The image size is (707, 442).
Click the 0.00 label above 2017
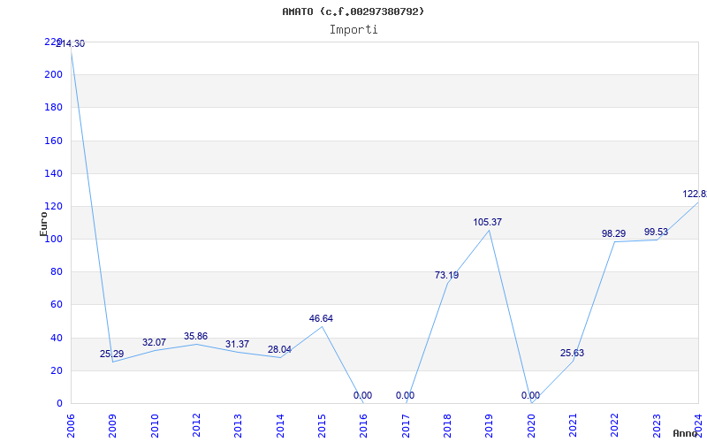405,396
